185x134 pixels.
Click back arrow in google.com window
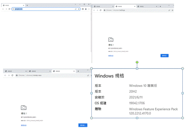point(3,9)
